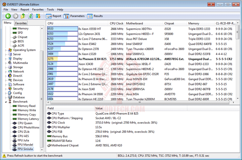
Task: Select FPU Mandel benchmark
Action: point(25,145)
